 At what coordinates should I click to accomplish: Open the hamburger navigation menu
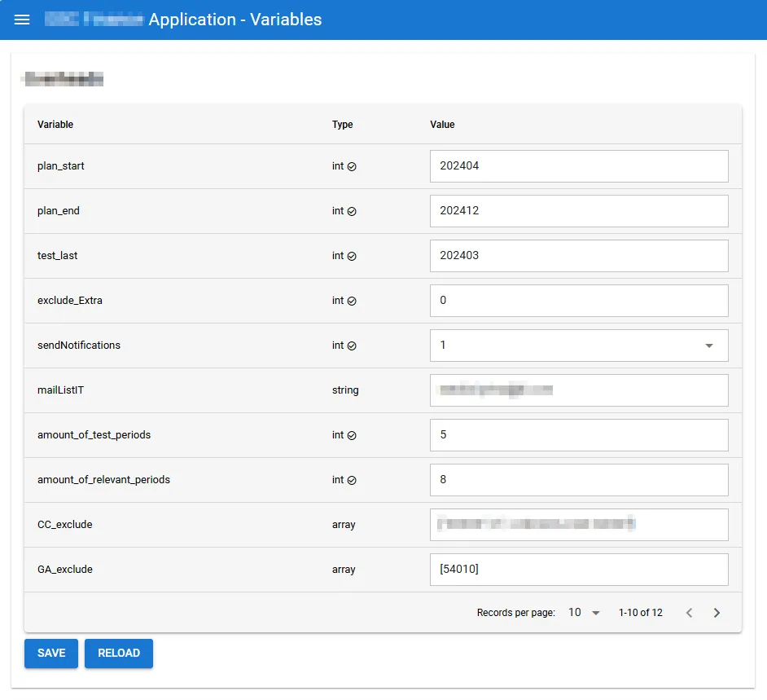click(x=22, y=20)
